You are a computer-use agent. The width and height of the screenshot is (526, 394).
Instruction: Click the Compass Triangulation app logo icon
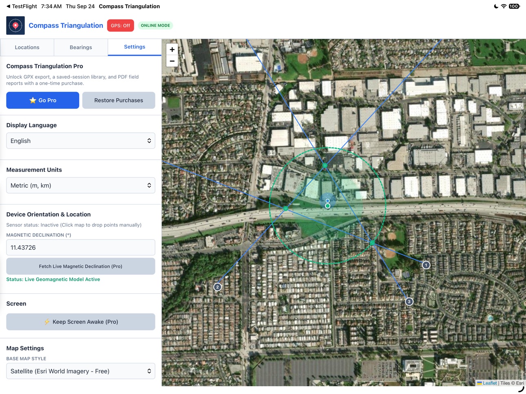[15, 25]
